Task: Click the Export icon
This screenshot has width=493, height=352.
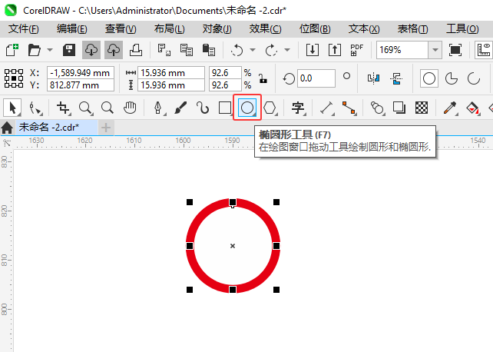Action: coord(335,50)
